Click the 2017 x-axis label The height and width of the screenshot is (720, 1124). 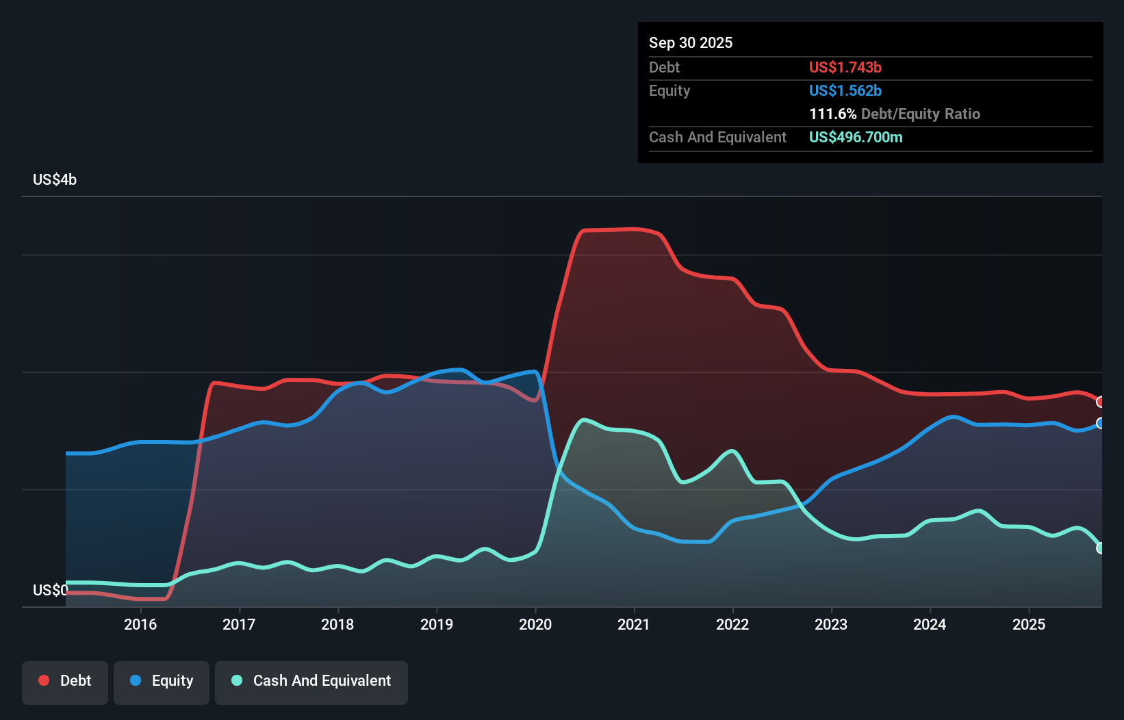point(239,625)
